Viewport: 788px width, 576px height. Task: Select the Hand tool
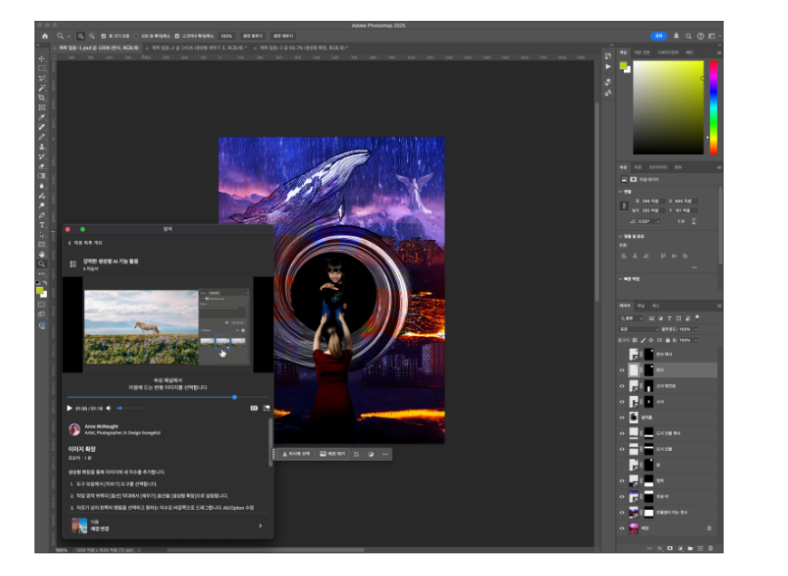[x=42, y=254]
